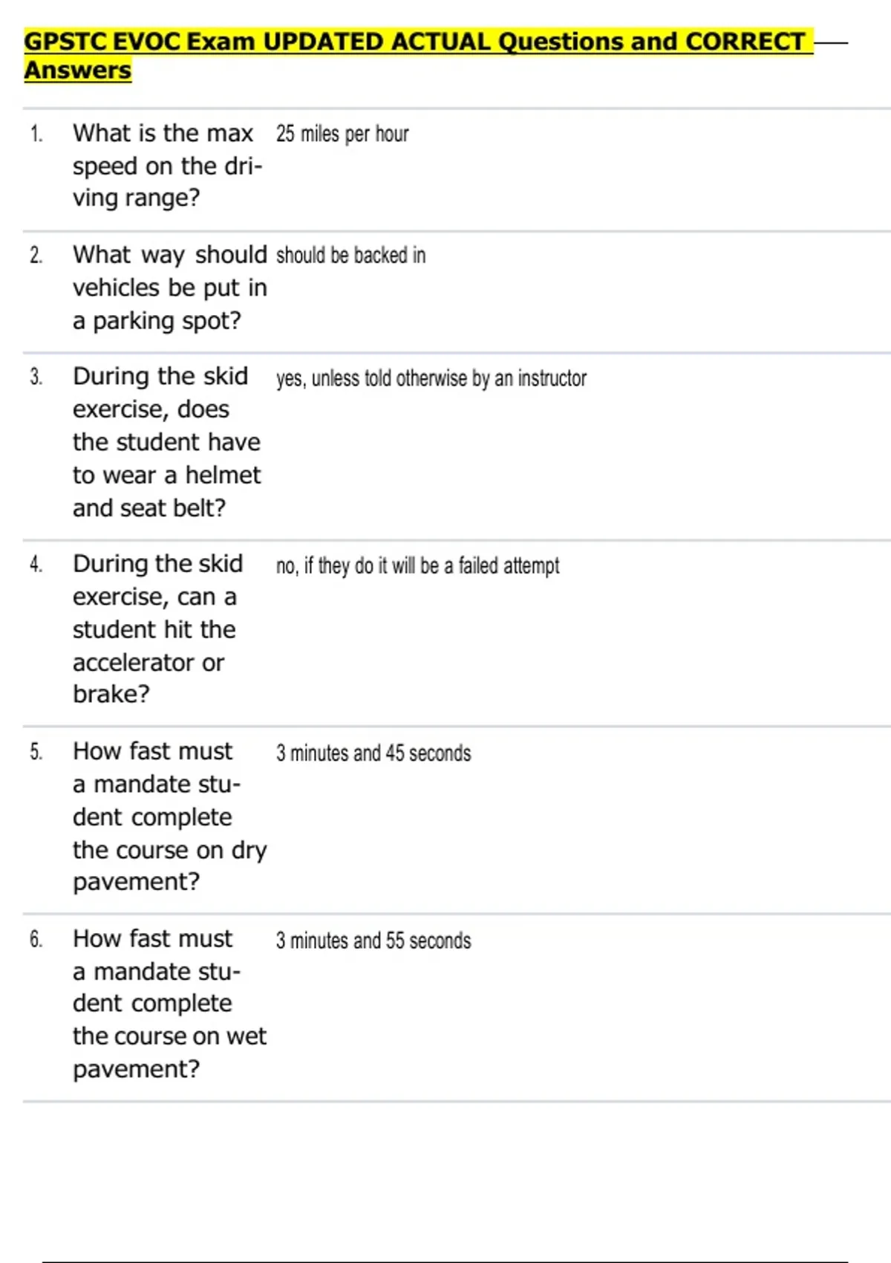Select the answer "25 miles per hour"
Image resolution: width=891 pixels, height=1263 pixels.
pyautogui.click(x=342, y=134)
